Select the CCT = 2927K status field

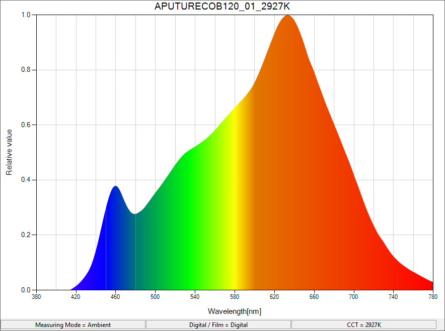(363, 324)
